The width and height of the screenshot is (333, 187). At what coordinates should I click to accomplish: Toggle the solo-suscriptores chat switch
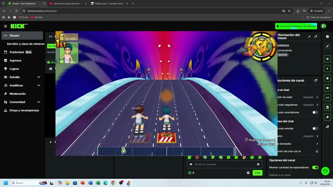315,112
